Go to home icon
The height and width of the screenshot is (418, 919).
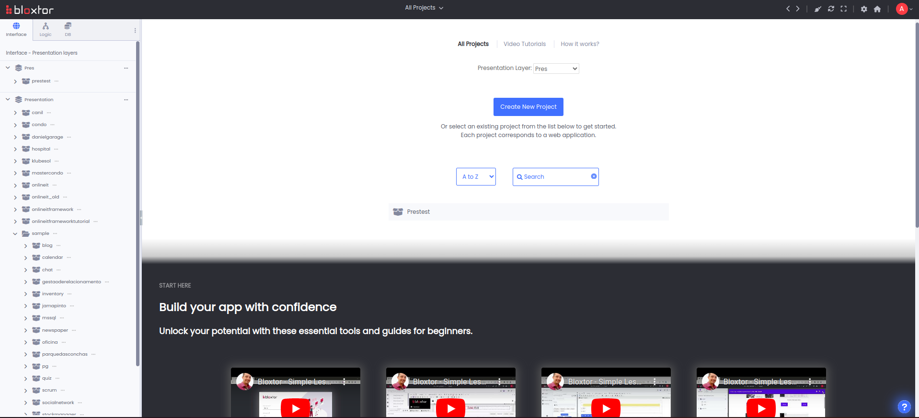[877, 9]
